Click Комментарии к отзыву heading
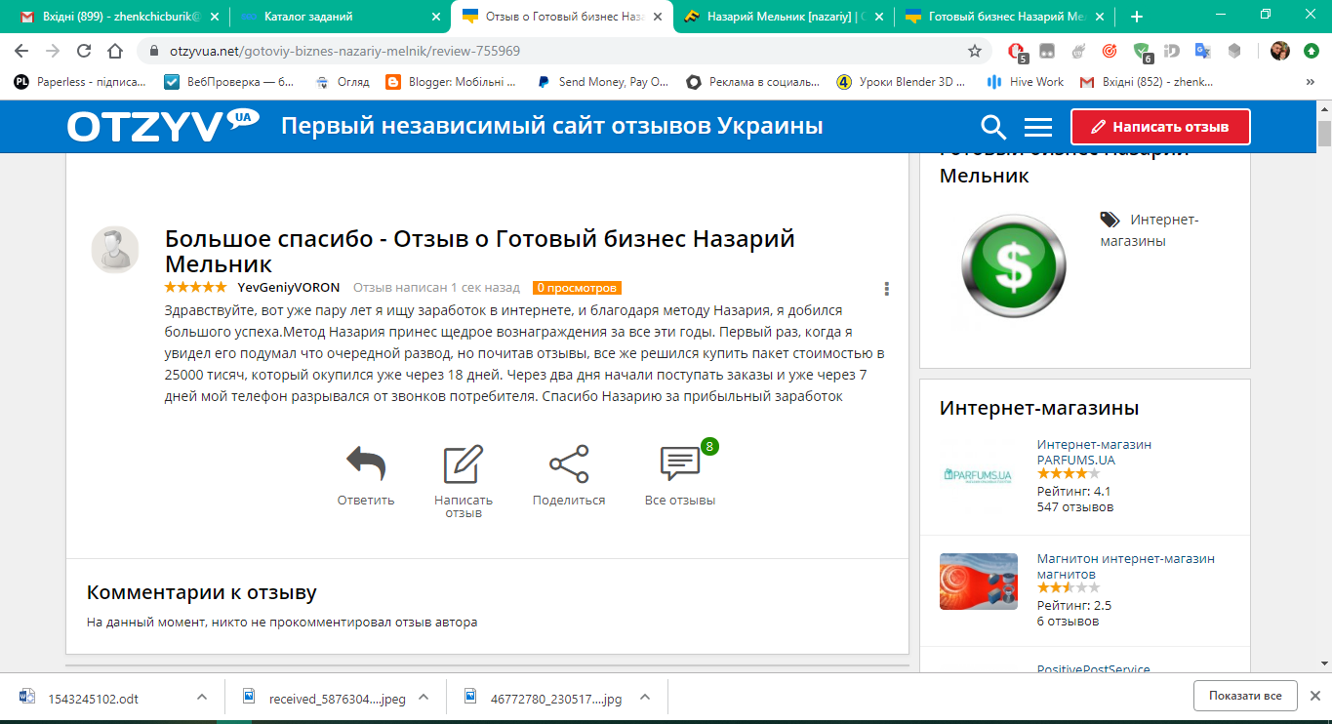This screenshot has height=724, width=1332. [202, 592]
